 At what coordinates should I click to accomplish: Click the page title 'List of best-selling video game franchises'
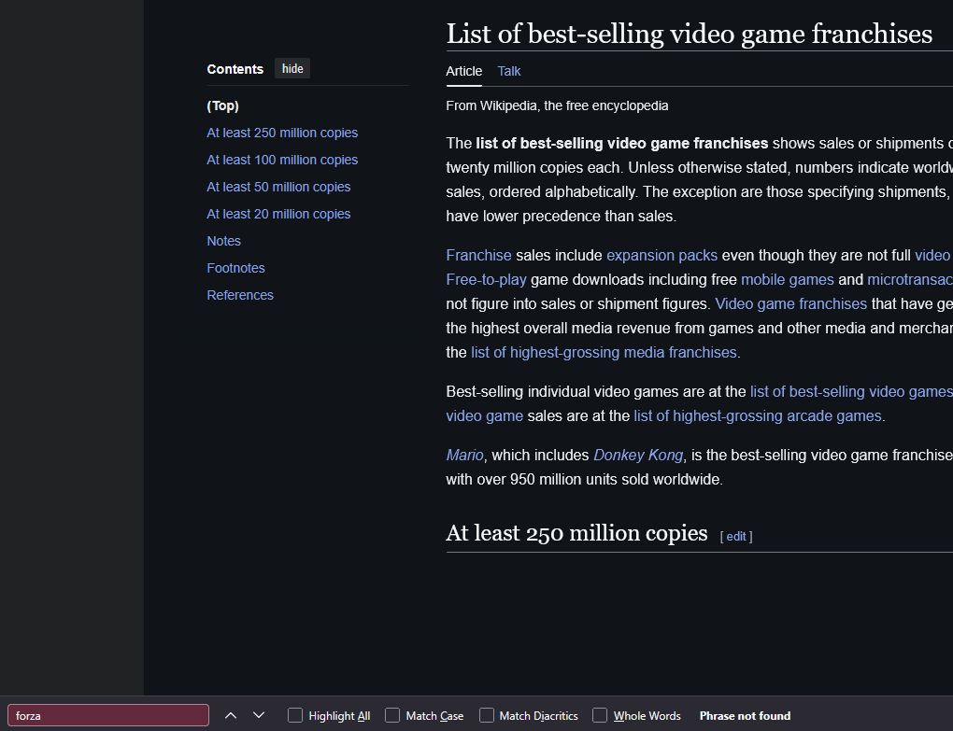(x=690, y=34)
